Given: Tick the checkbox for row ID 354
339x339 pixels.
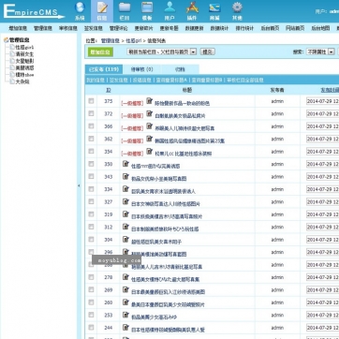Looking at the screenshot, I should click(x=91, y=152).
